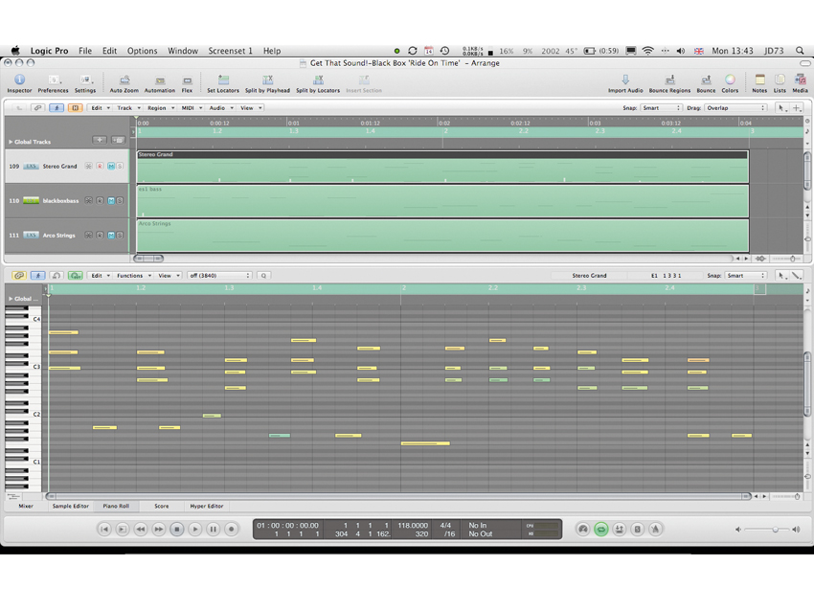Open the Drag Overlap dropdown
The width and height of the screenshot is (814, 611).
[735, 108]
